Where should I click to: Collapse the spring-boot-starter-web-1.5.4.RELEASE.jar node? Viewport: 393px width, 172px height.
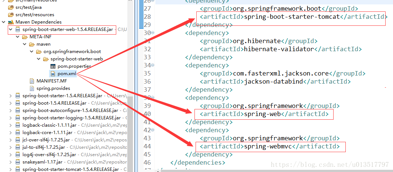(11, 29)
